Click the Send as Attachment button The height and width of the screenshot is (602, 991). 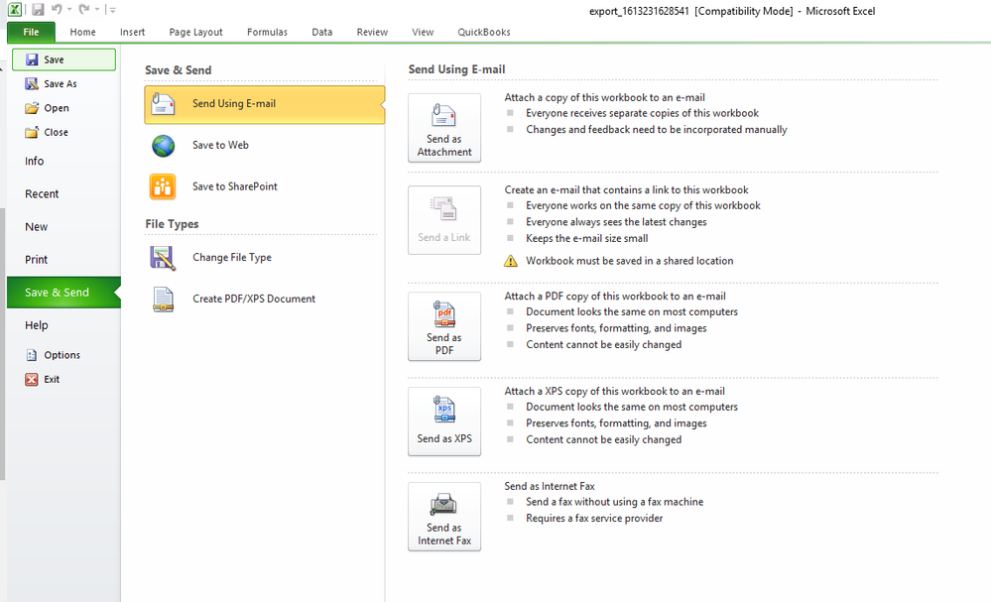click(444, 128)
